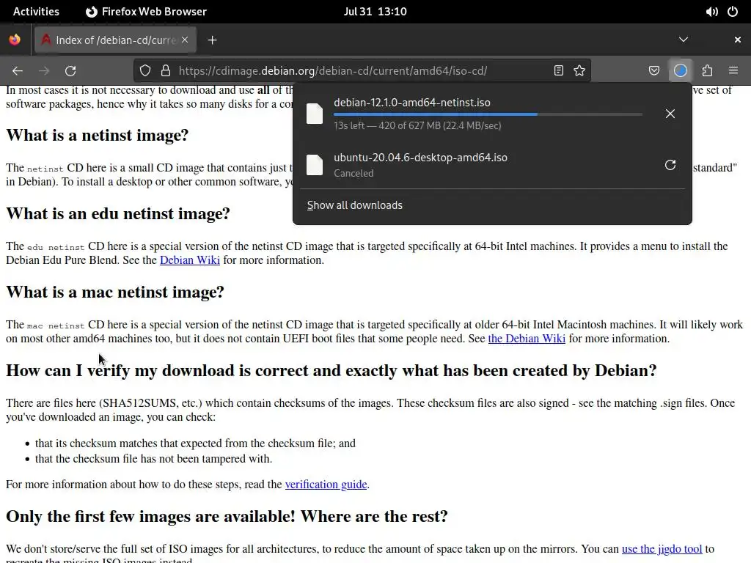Reload the current page
This screenshot has height=563, width=751.
pyautogui.click(x=70, y=71)
